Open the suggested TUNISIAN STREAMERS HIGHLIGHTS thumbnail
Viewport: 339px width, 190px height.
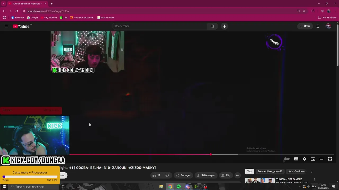click(x=260, y=180)
